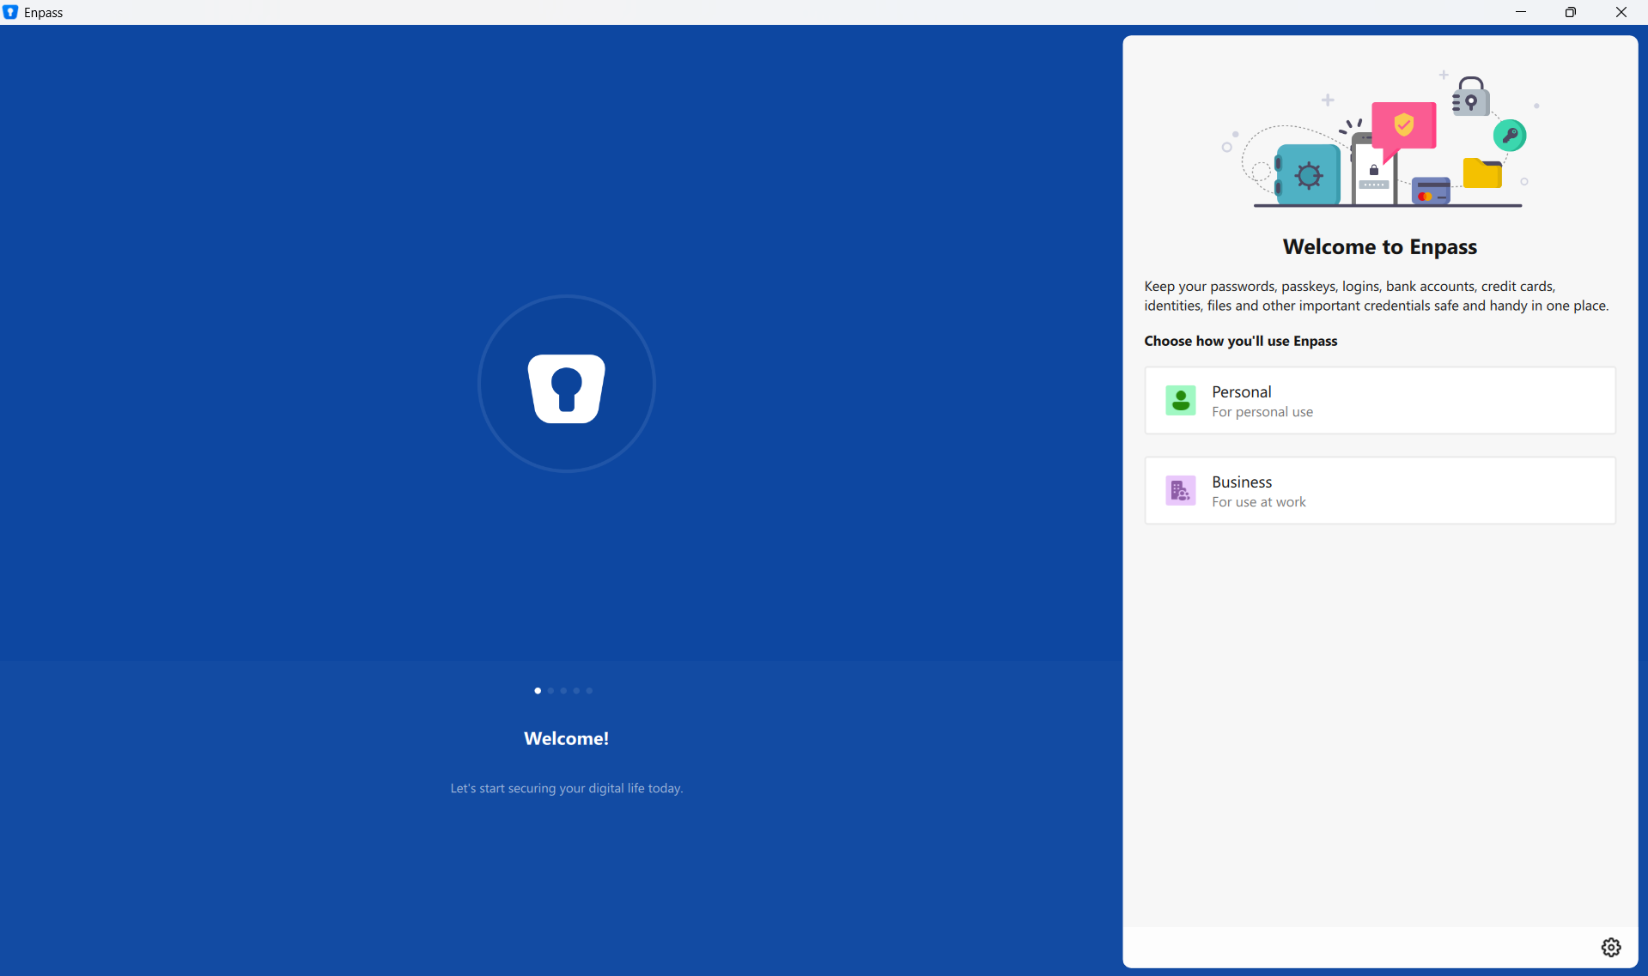Choose Business for use at work
This screenshot has width=1648, height=976.
coord(1380,491)
